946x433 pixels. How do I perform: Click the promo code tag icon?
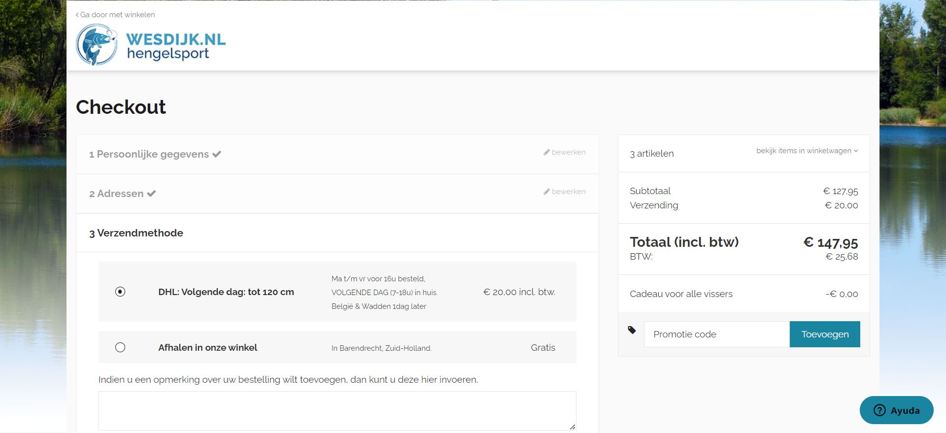pos(632,330)
